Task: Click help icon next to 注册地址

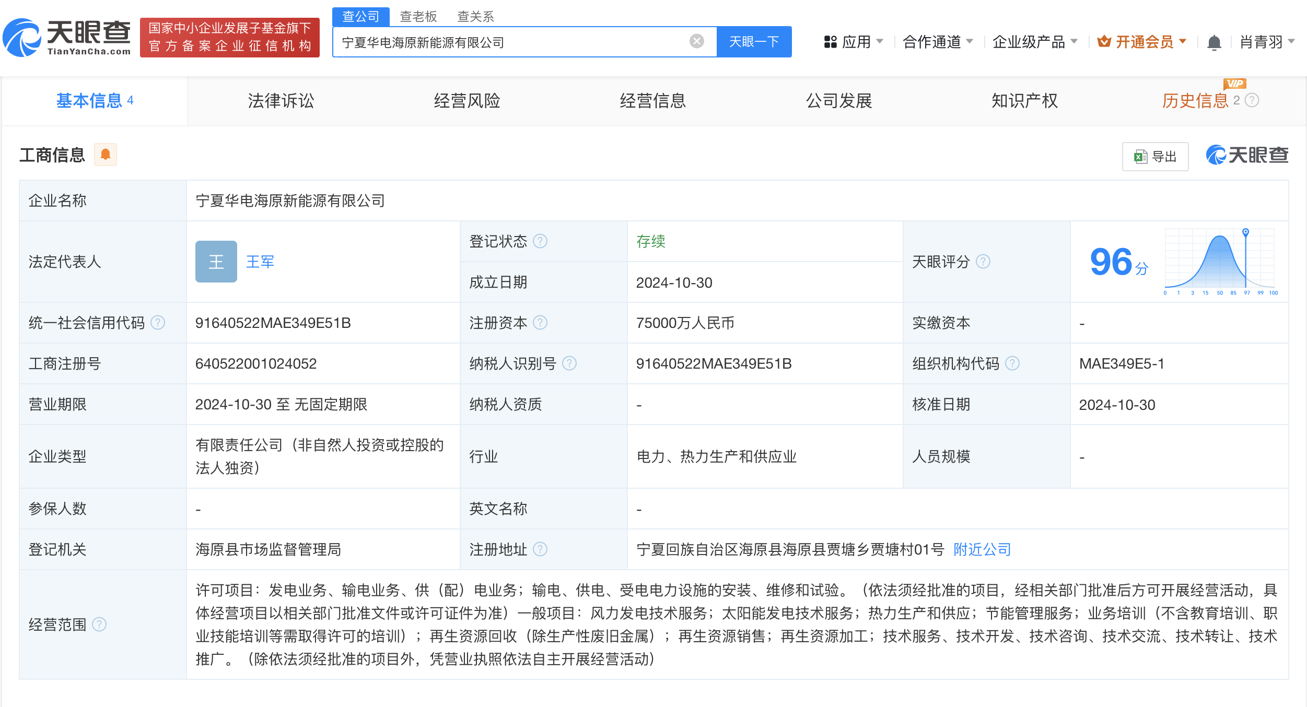Action: [x=540, y=549]
